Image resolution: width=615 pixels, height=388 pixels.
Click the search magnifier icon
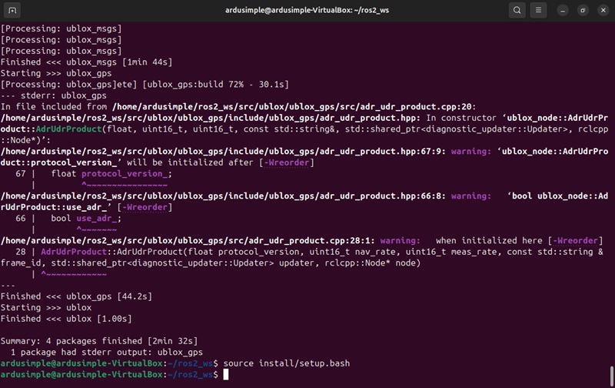(517, 10)
